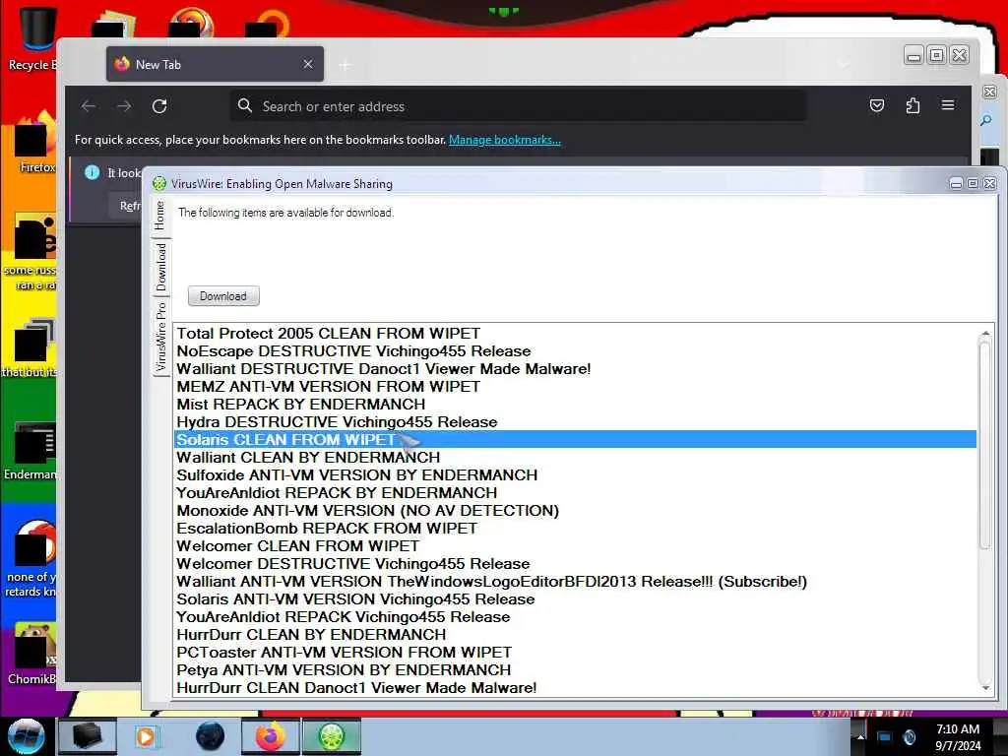Click the tray icon left of the clock
This screenshot has height=756, width=1008.
point(909,737)
